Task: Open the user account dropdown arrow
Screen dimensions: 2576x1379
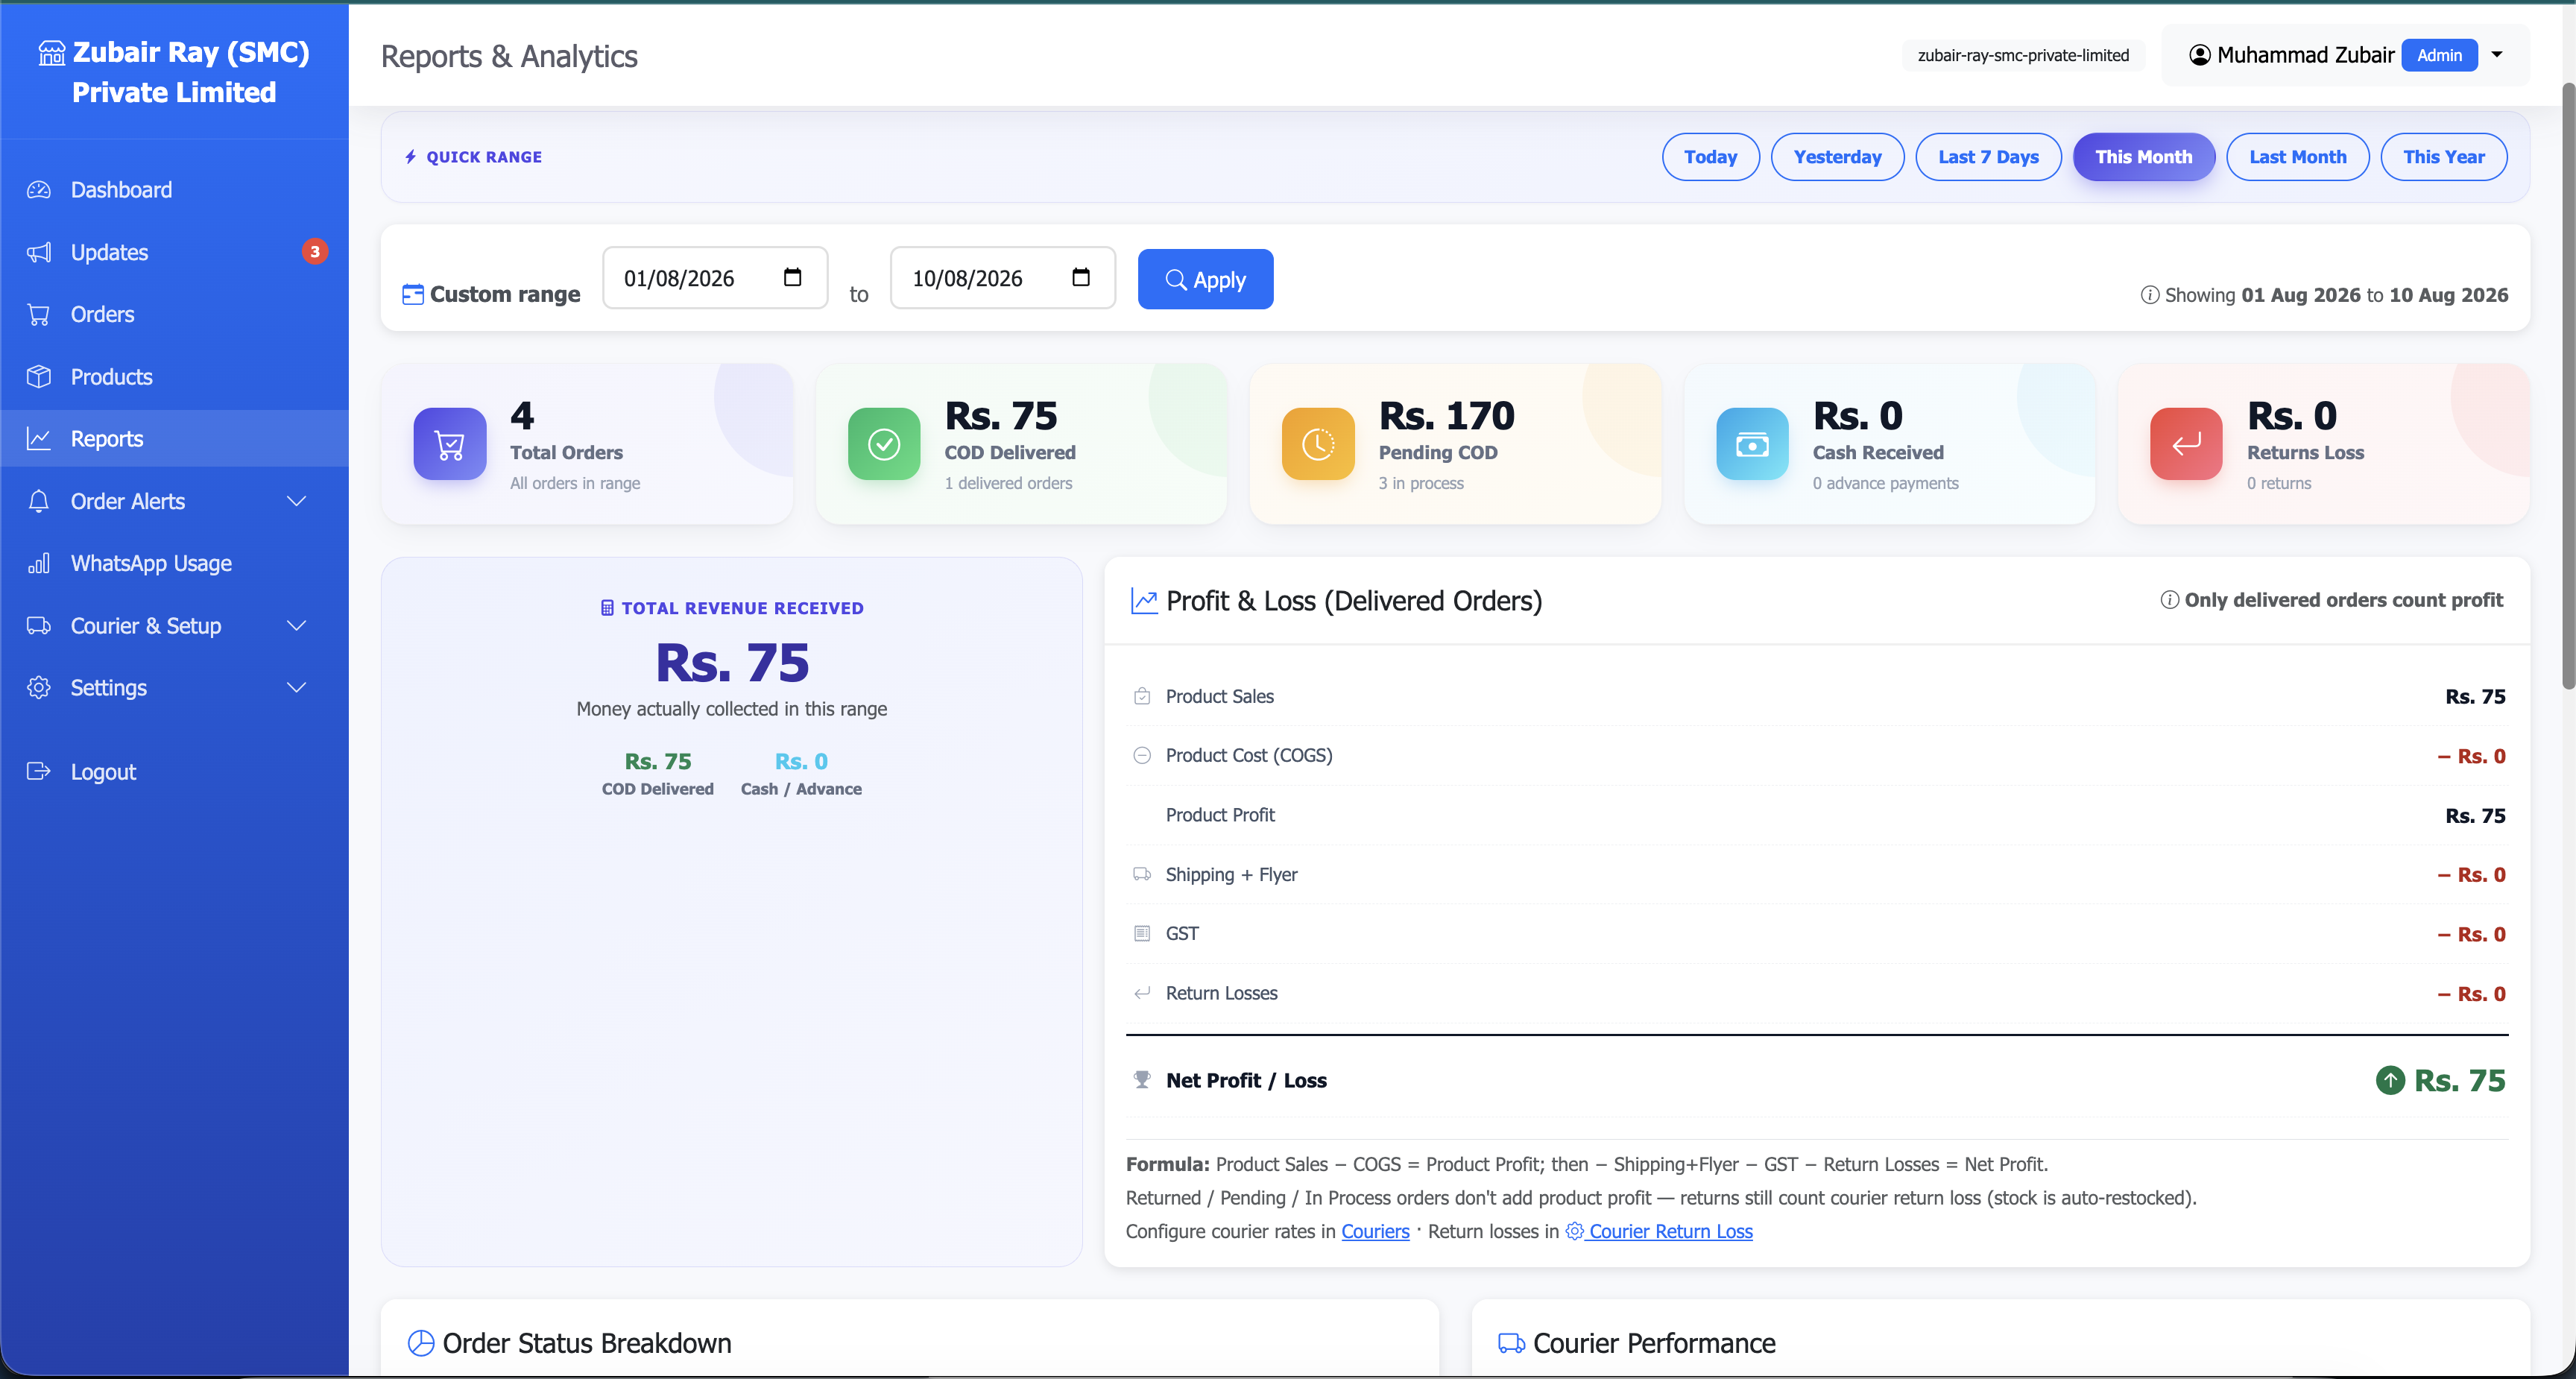Action: 2497,55
